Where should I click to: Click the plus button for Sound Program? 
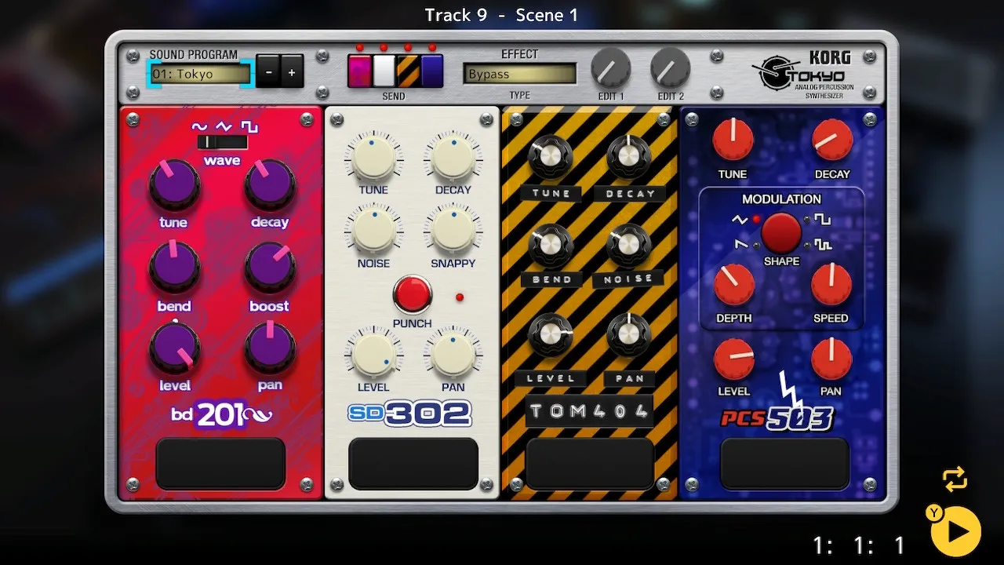(292, 72)
